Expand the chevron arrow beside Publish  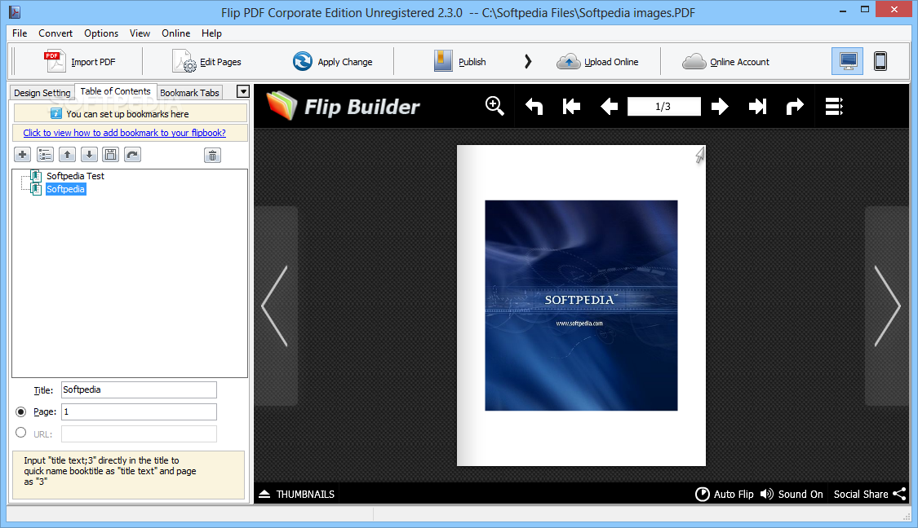[527, 61]
